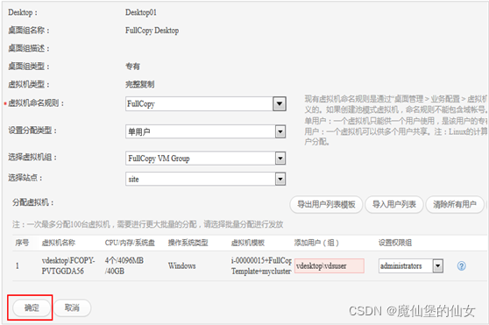
Task: Open the 虚拟机命名规则 FullCopy dropdown
Action: pyautogui.click(x=206, y=103)
